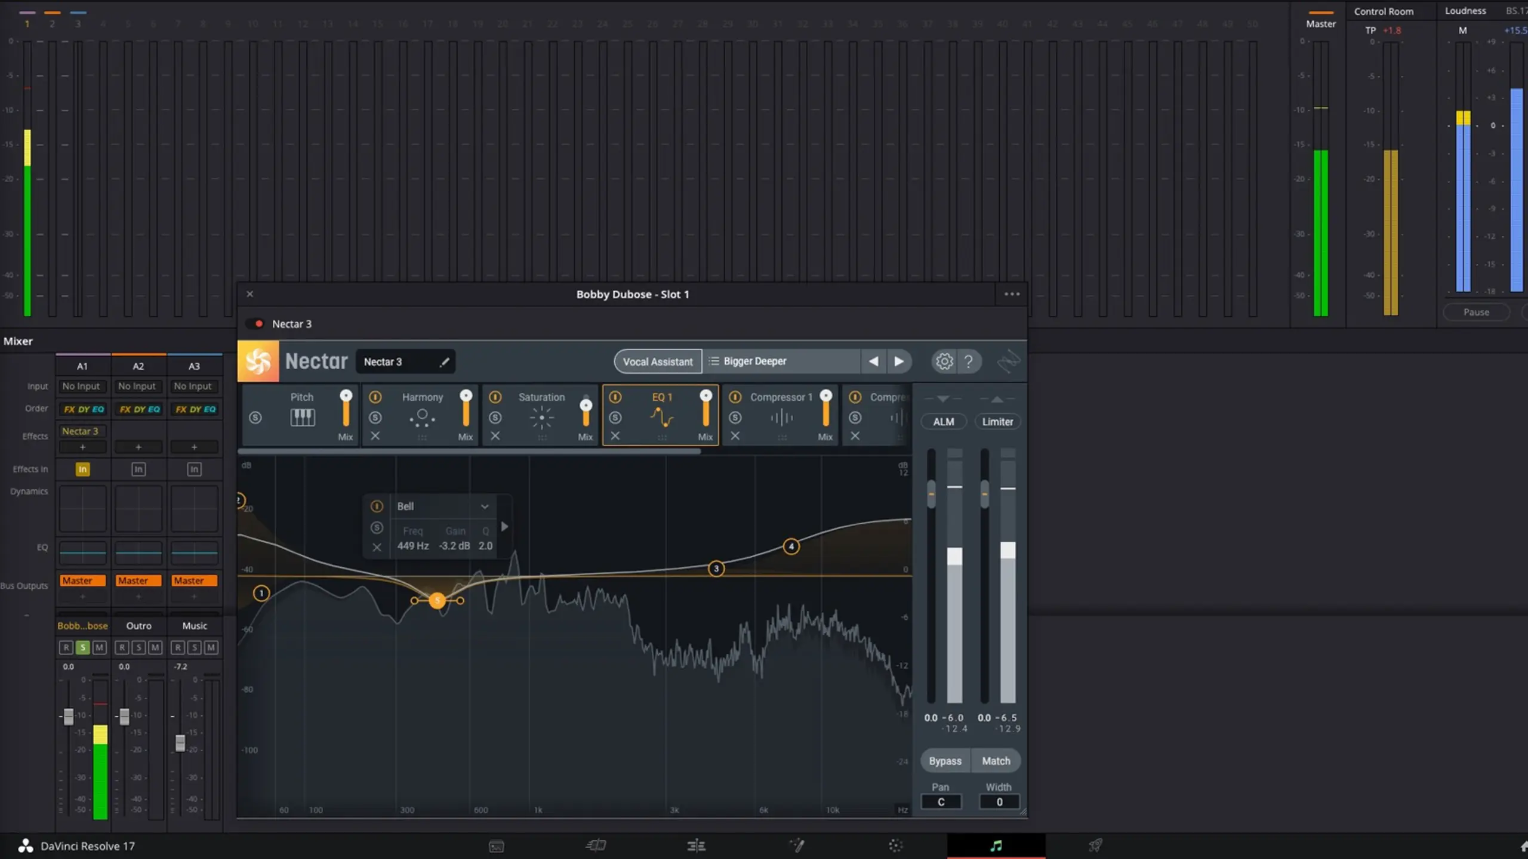Viewport: 1528px width, 859px height.
Task: Launch the Vocal Assistant
Action: coord(658,361)
